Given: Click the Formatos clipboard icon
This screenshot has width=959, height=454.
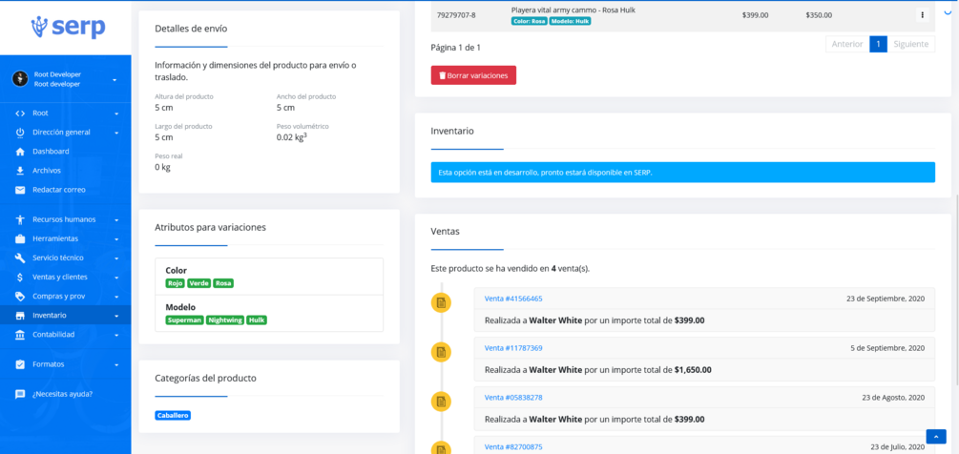Looking at the screenshot, I should point(20,364).
